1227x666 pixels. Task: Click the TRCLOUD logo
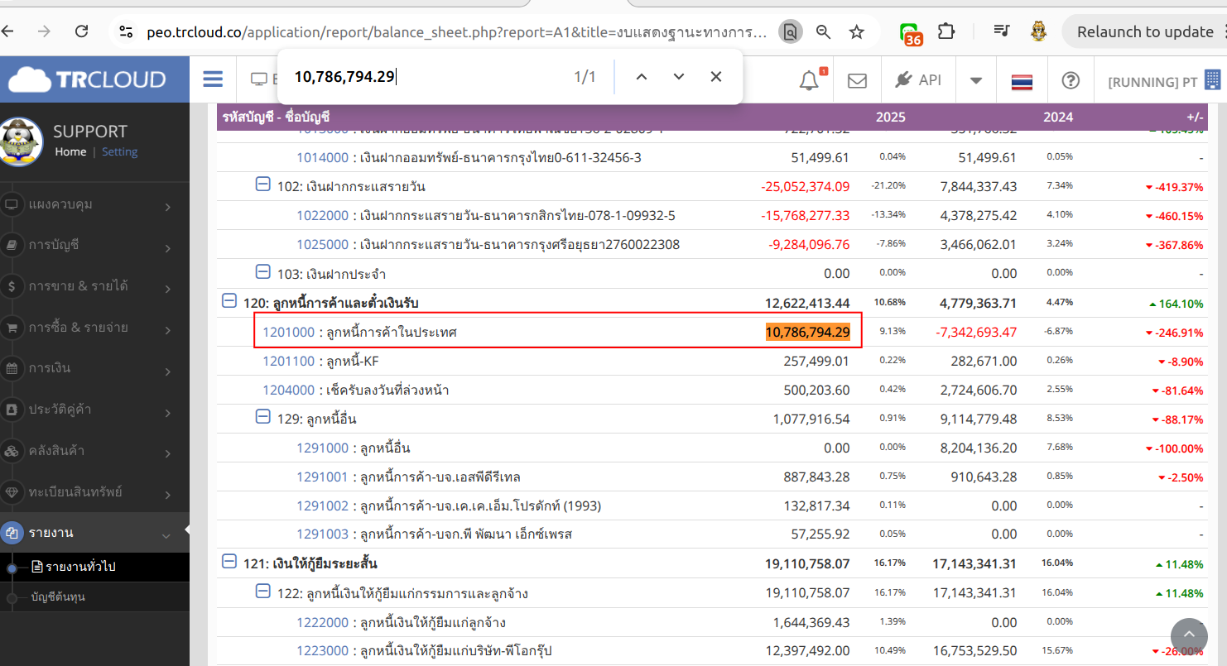click(x=88, y=79)
